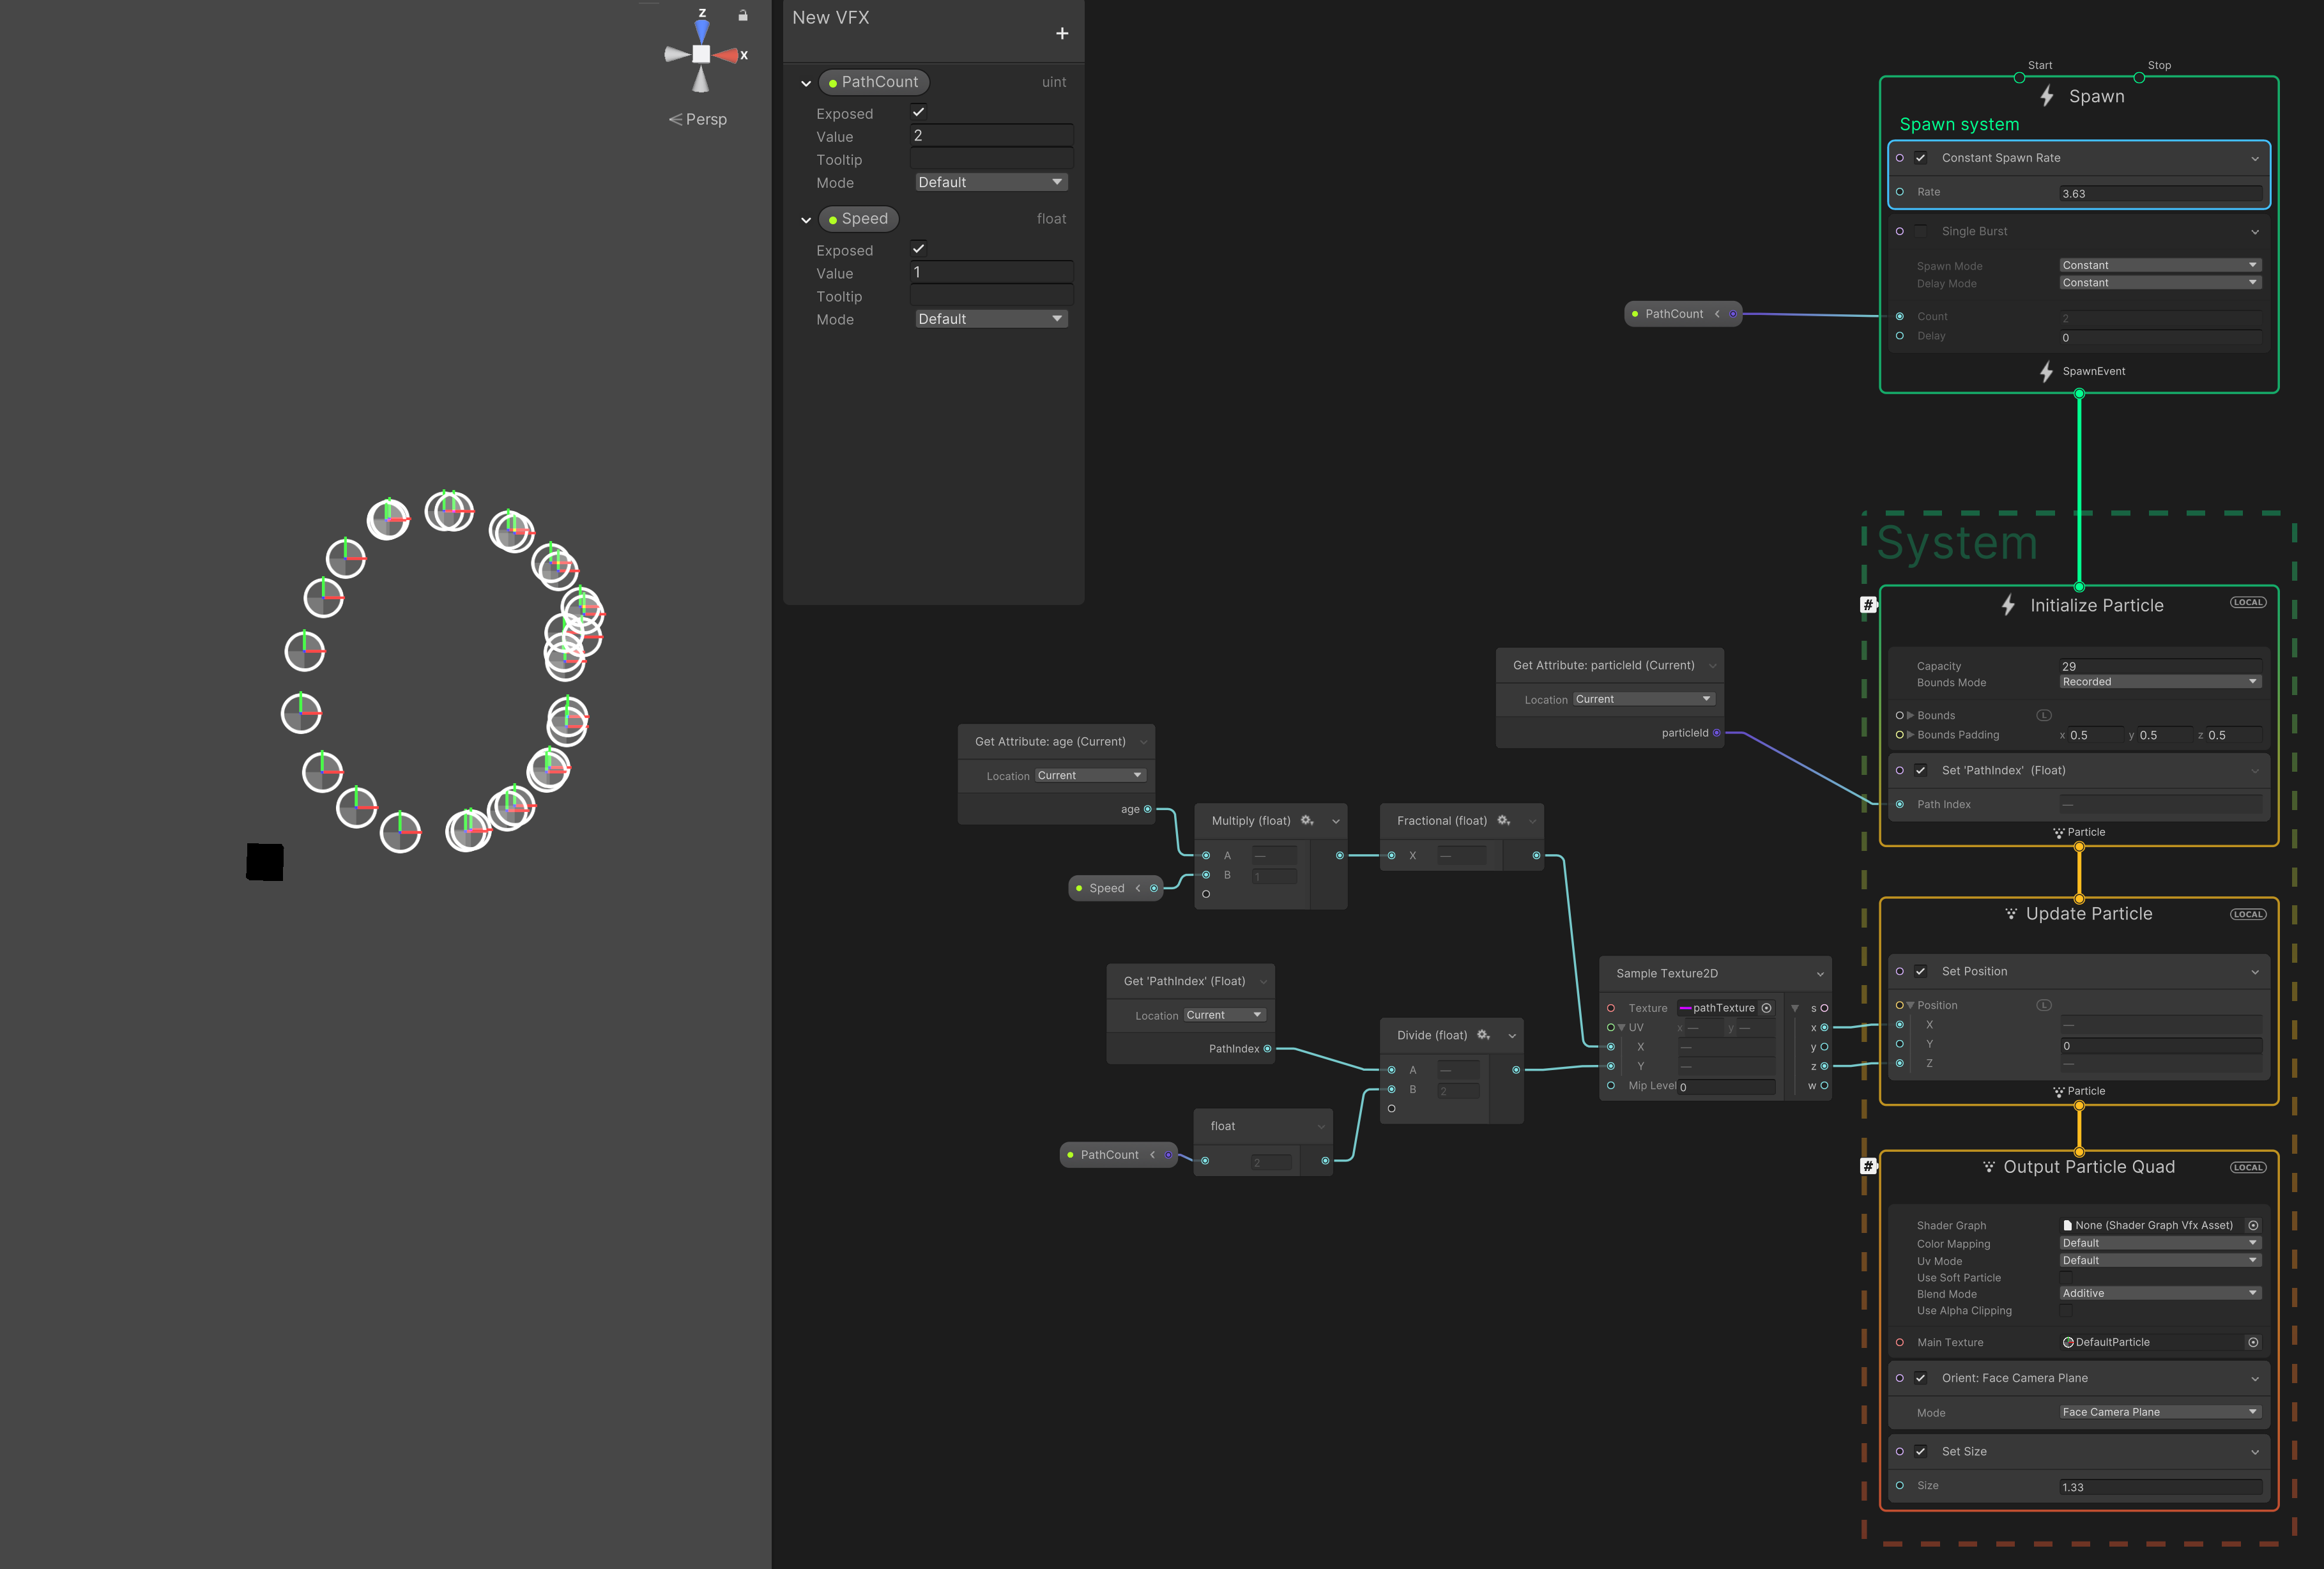Screen dimensions: 2324x1569
Task: Open the object picker for Main Texture DefaultParticle
Action: click(x=2253, y=1343)
